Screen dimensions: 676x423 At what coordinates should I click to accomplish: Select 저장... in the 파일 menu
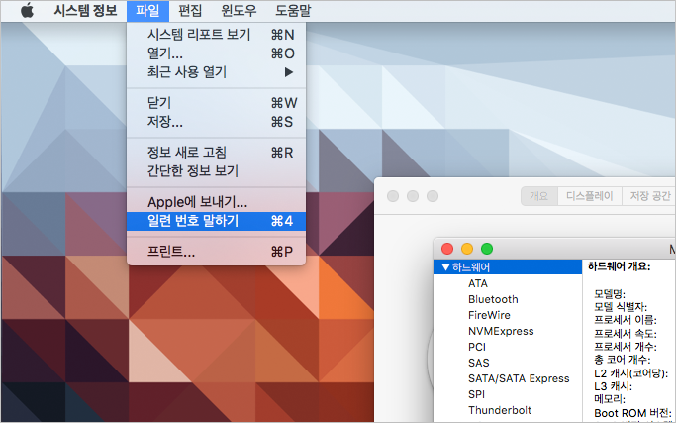(216, 122)
